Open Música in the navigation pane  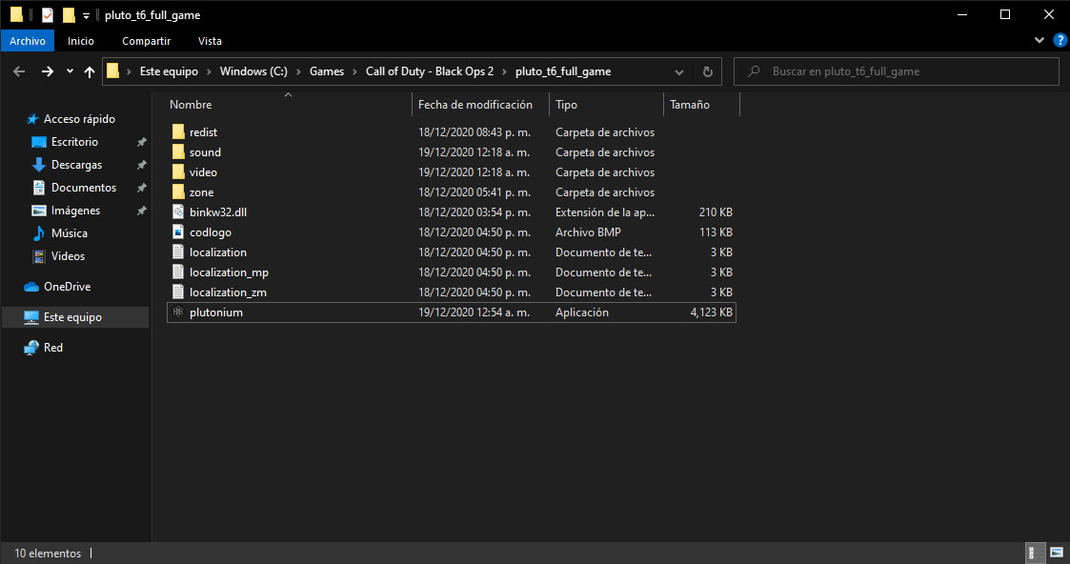(x=69, y=233)
